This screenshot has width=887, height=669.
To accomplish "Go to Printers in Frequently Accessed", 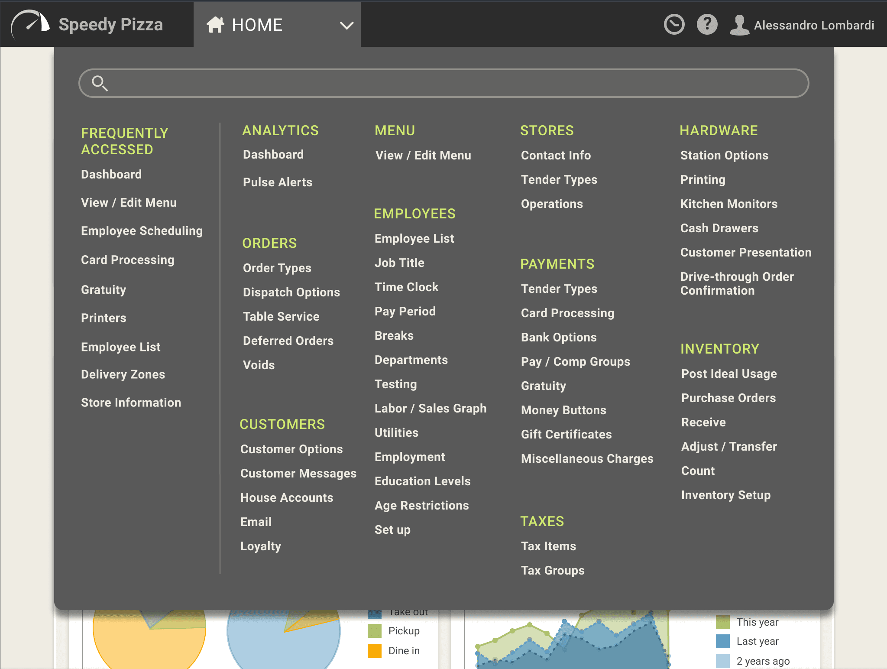I will pyautogui.click(x=104, y=318).
